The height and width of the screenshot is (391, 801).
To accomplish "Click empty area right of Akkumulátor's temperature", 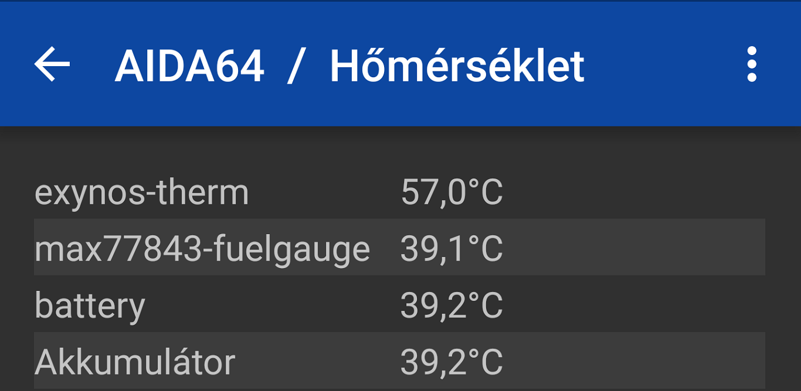I will click(x=634, y=361).
